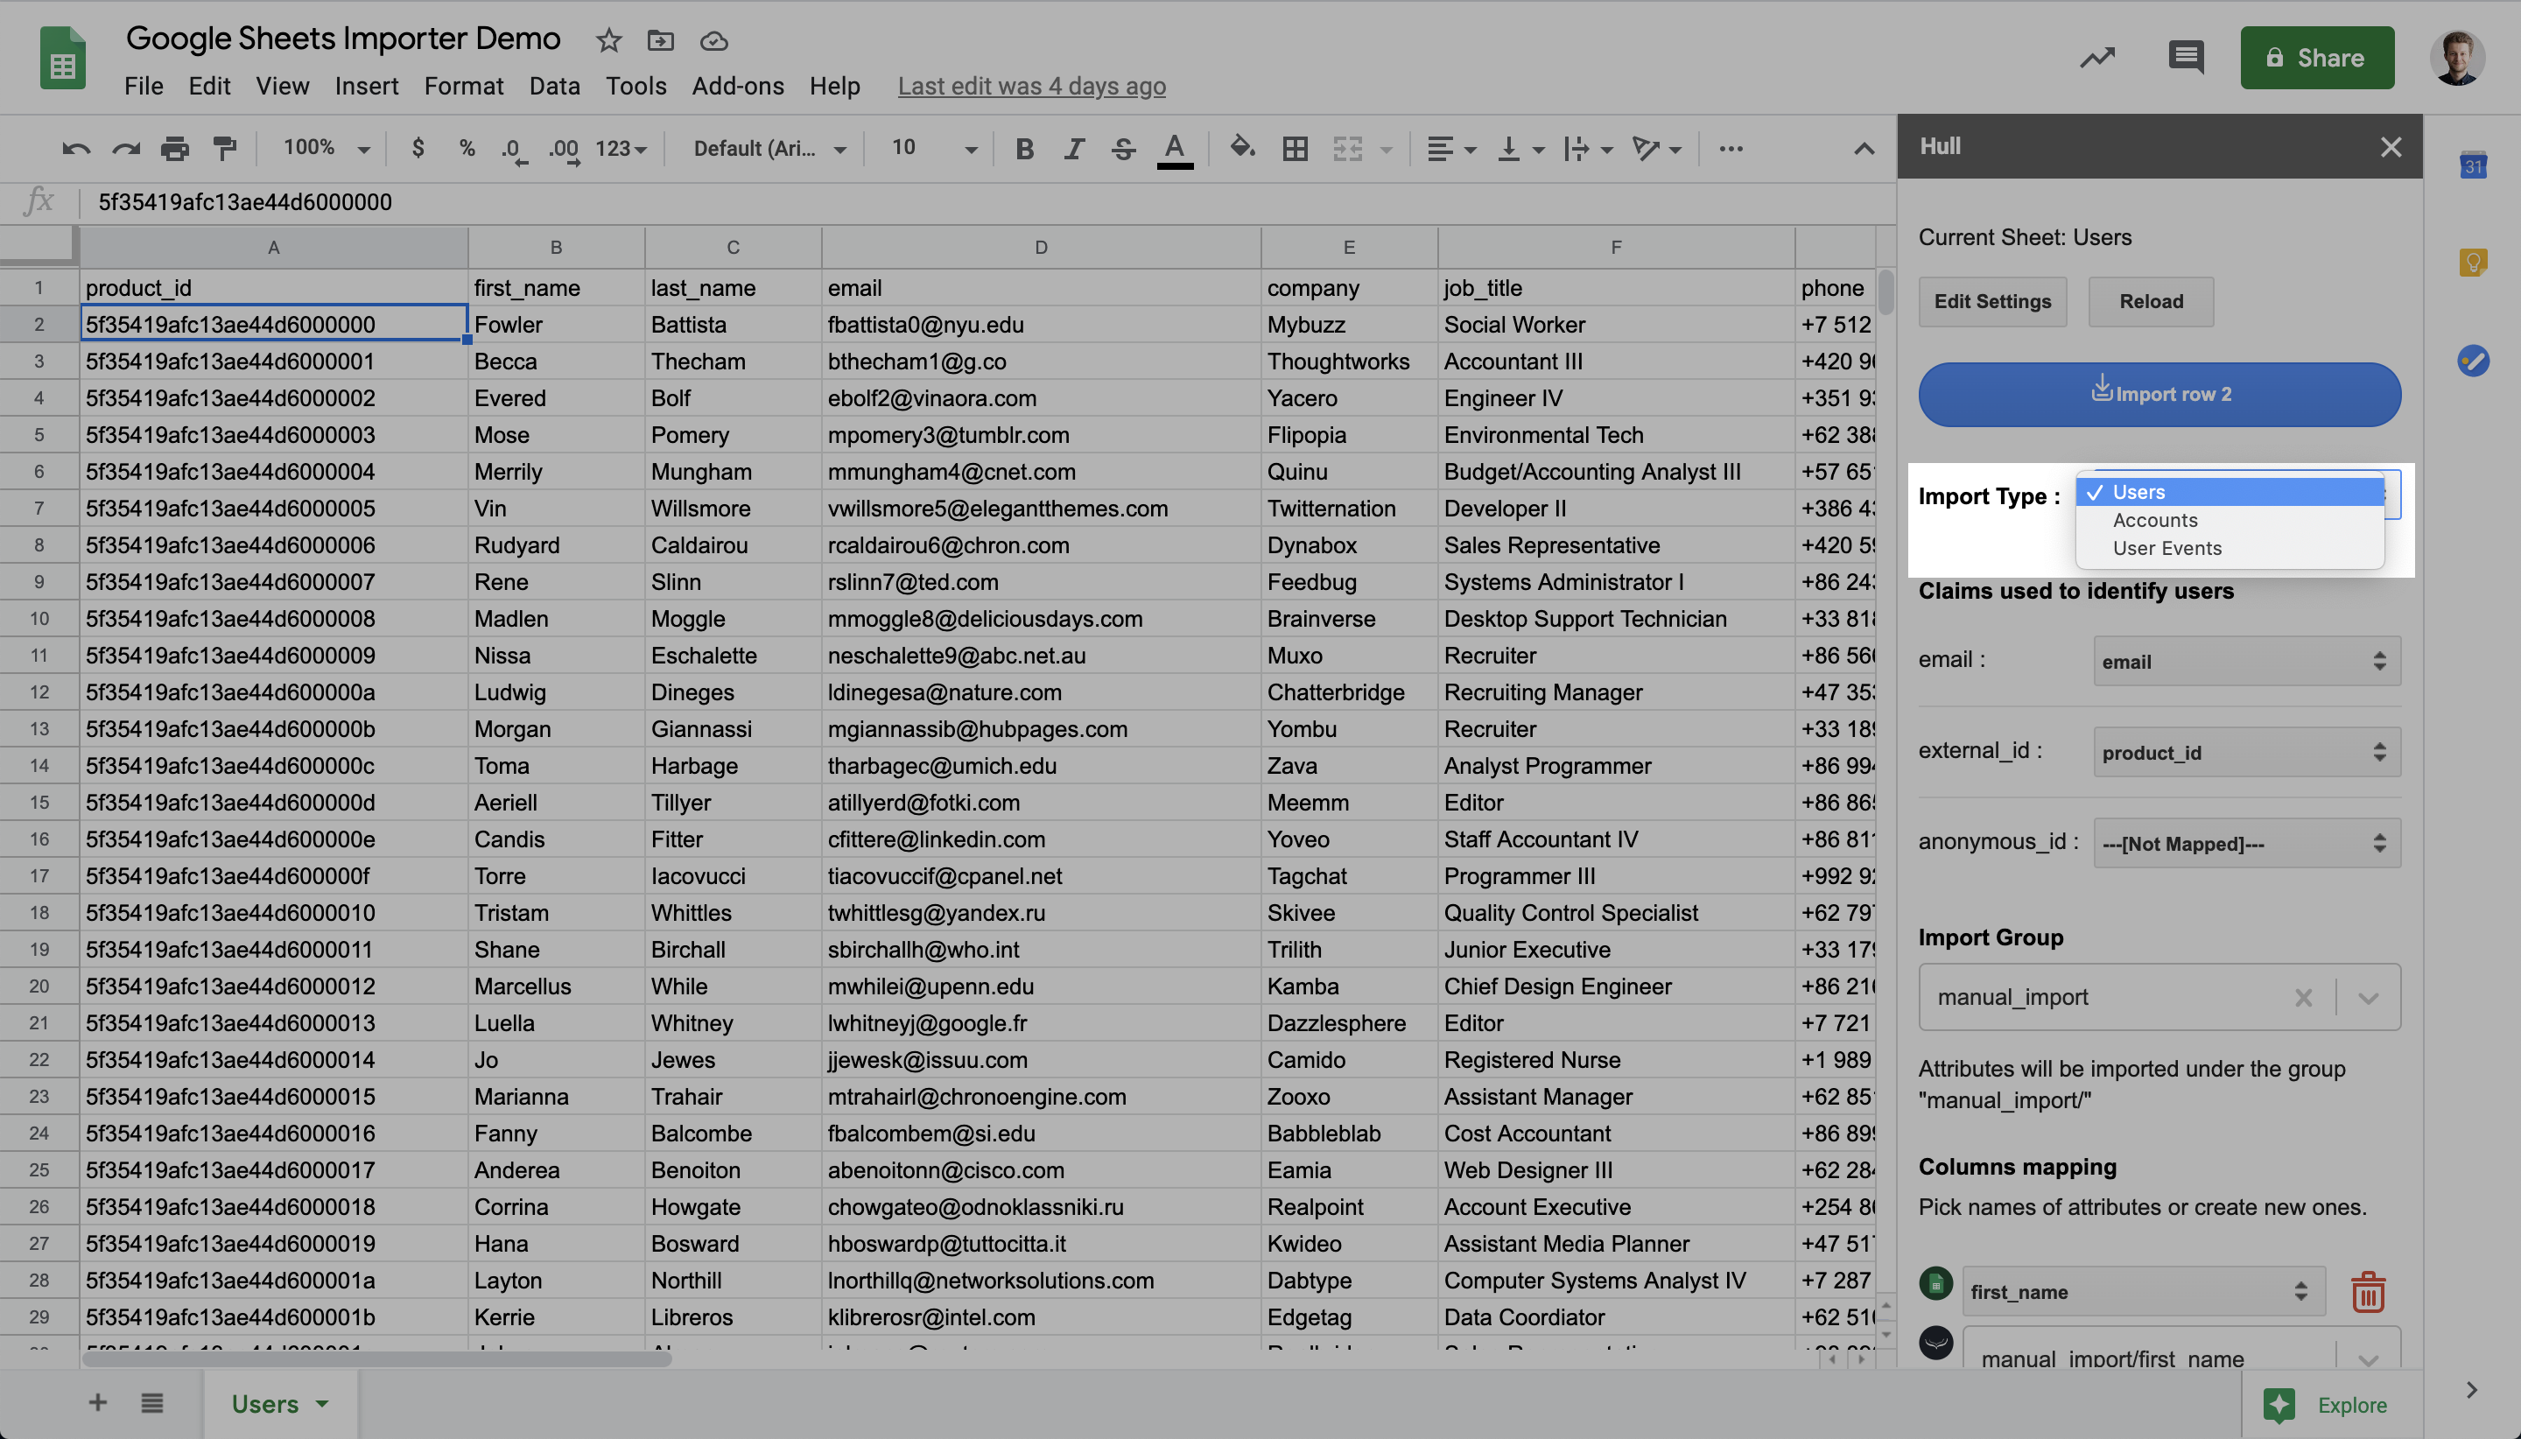Click the formula bar input field
2521x1439 pixels.
pyautogui.click(x=889, y=201)
